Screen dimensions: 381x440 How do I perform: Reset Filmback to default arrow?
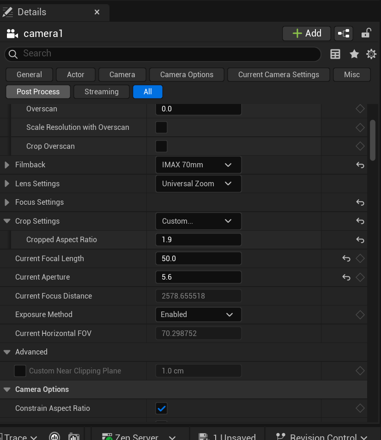360,165
